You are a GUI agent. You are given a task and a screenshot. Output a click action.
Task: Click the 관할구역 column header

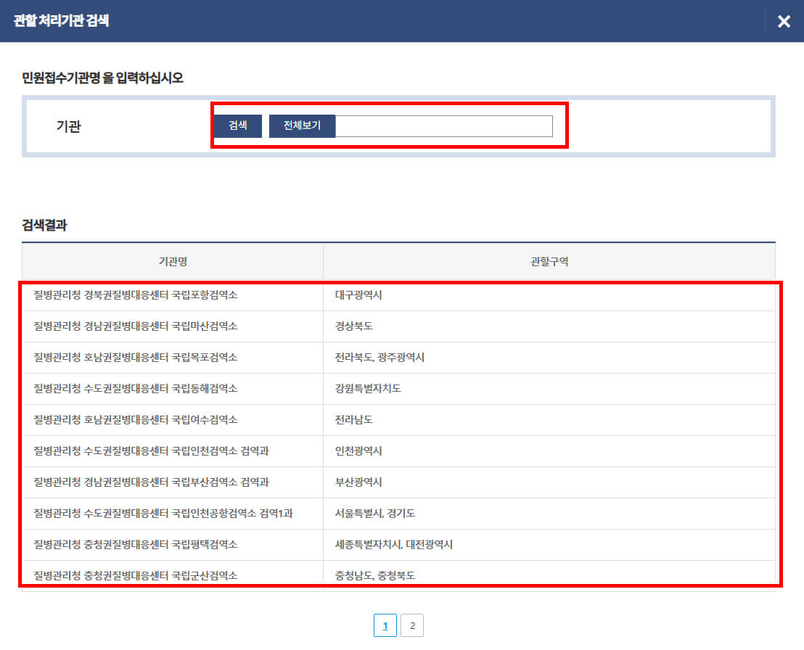coord(549,261)
